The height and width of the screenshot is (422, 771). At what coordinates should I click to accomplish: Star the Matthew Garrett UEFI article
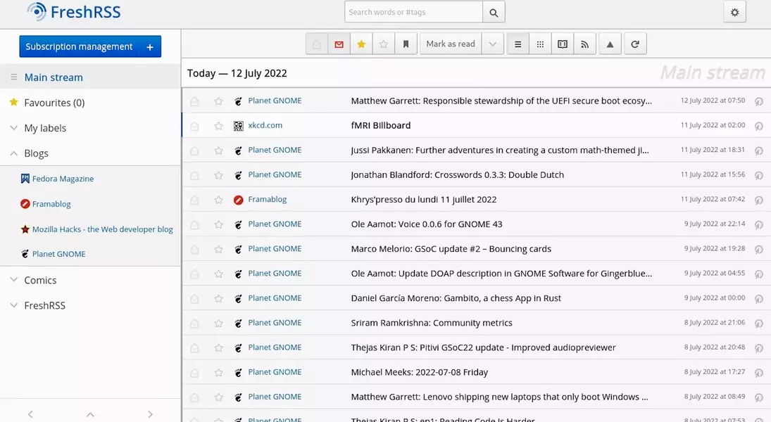[219, 101]
